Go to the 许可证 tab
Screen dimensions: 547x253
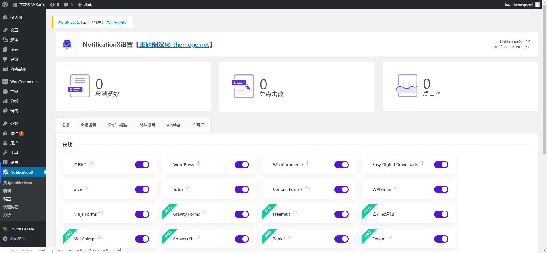(198, 125)
